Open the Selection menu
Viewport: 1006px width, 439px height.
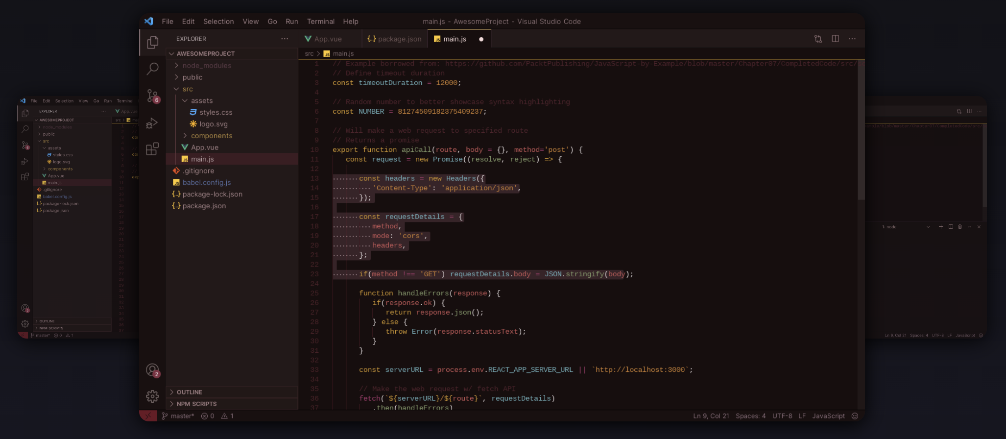pos(218,22)
